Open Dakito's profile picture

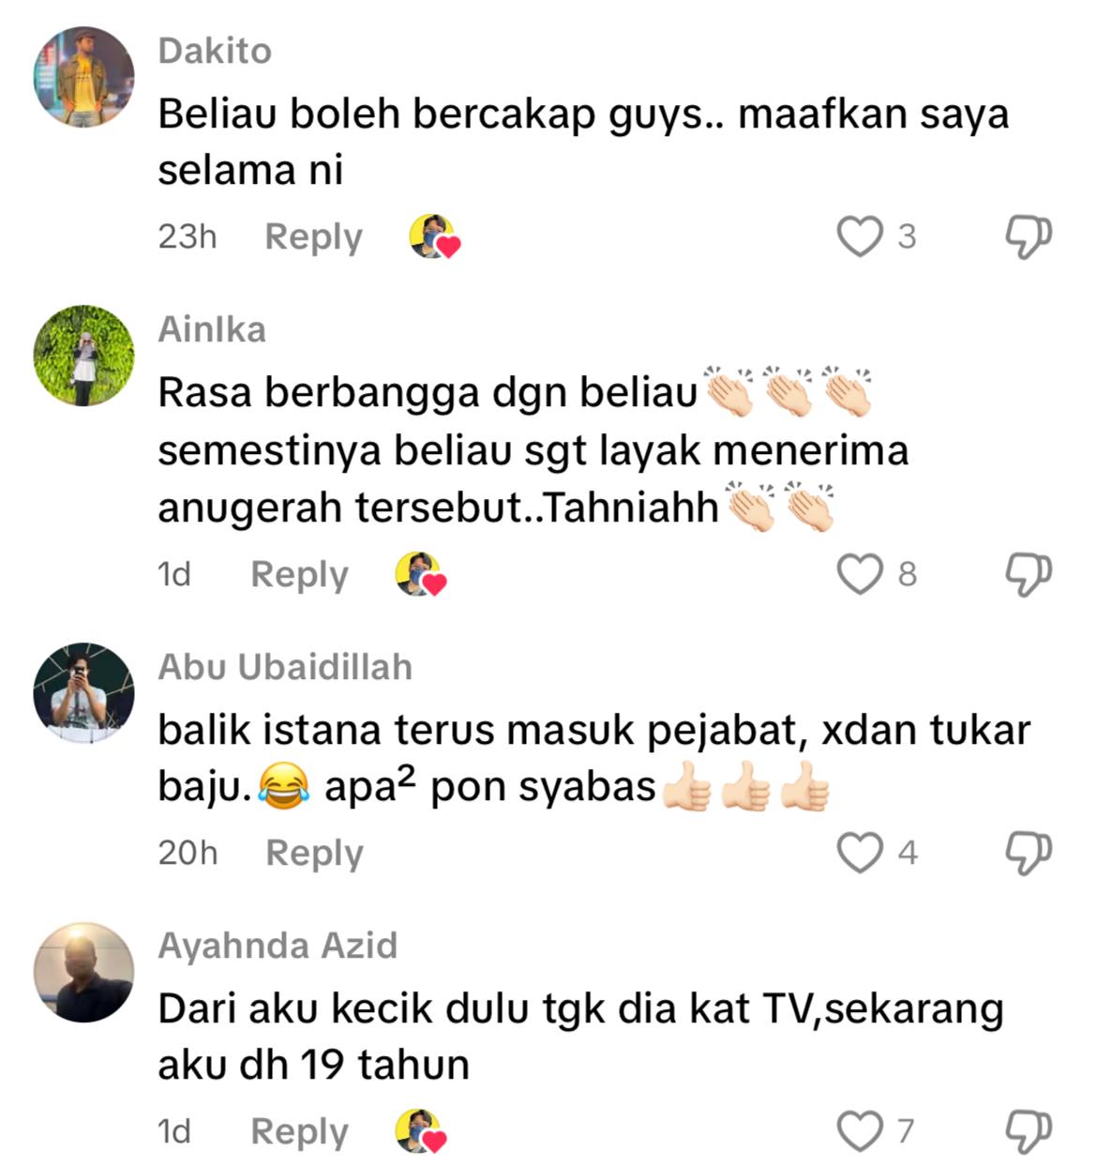click(x=84, y=77)
